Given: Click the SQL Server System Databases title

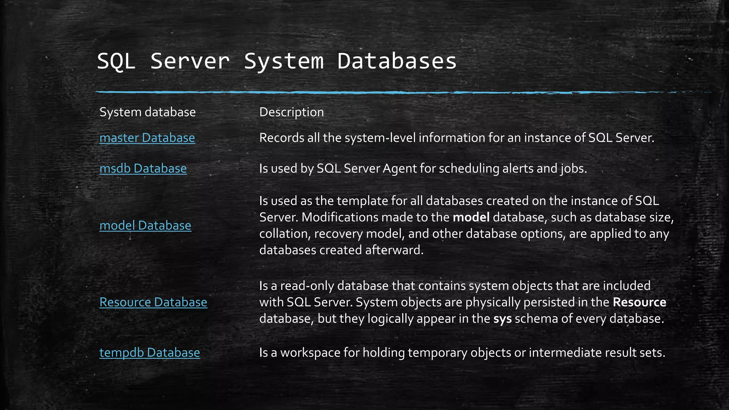Looking at the screenshot, I should (x=277, y=61).
